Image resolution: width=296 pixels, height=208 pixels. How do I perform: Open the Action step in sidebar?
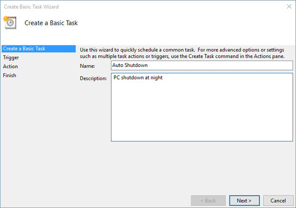tap(10, 66)
